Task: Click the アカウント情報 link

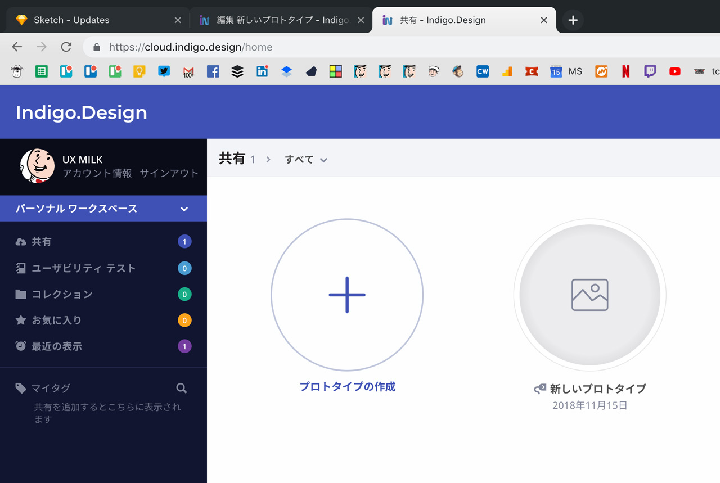Action: pos(97,173)
